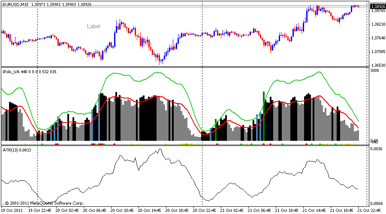Viewport: 386px width, 214px height.
Task: Click the current price tag 1.38926
Action: pos(377,7)
